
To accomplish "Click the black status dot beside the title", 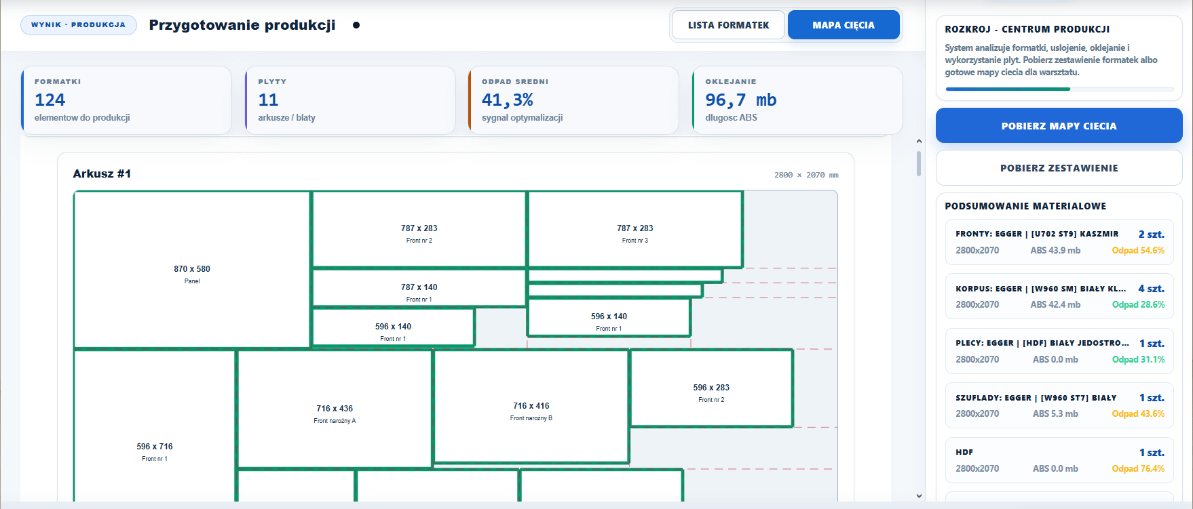I will pos(356,25).
